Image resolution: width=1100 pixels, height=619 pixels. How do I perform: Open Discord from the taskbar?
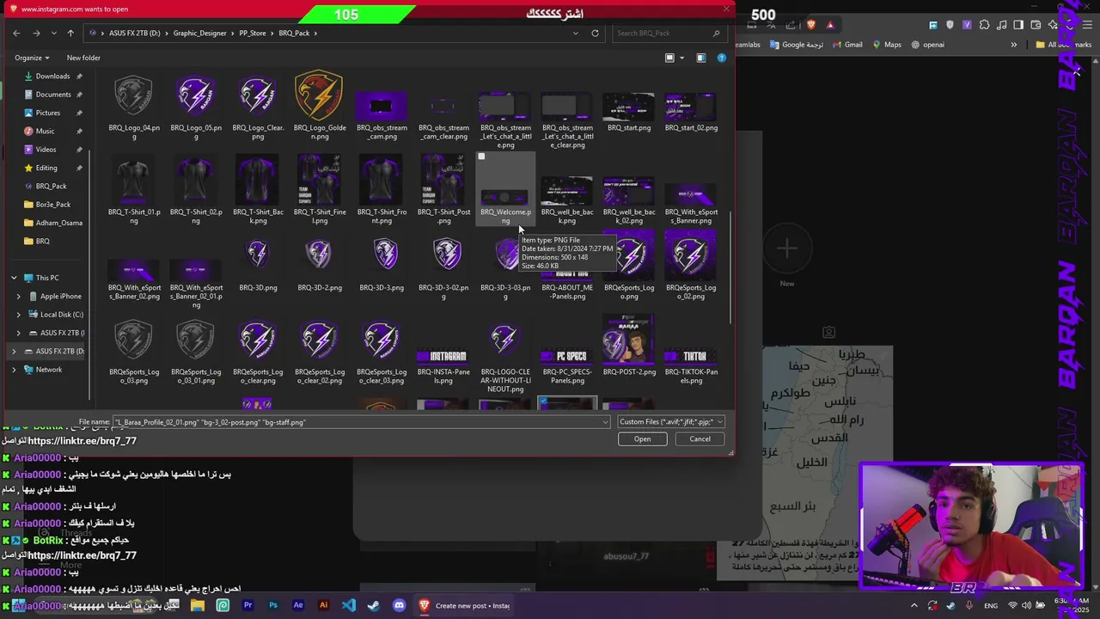point(399,605)
